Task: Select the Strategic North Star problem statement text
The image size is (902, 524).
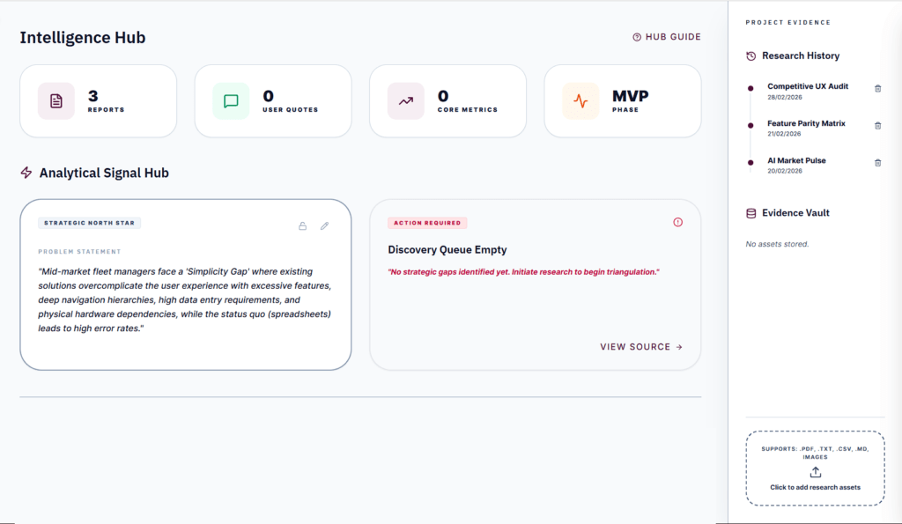Action: pos(185,299)
